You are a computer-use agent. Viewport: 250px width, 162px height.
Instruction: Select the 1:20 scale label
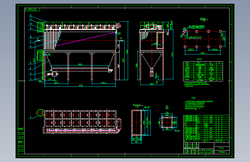137,107
